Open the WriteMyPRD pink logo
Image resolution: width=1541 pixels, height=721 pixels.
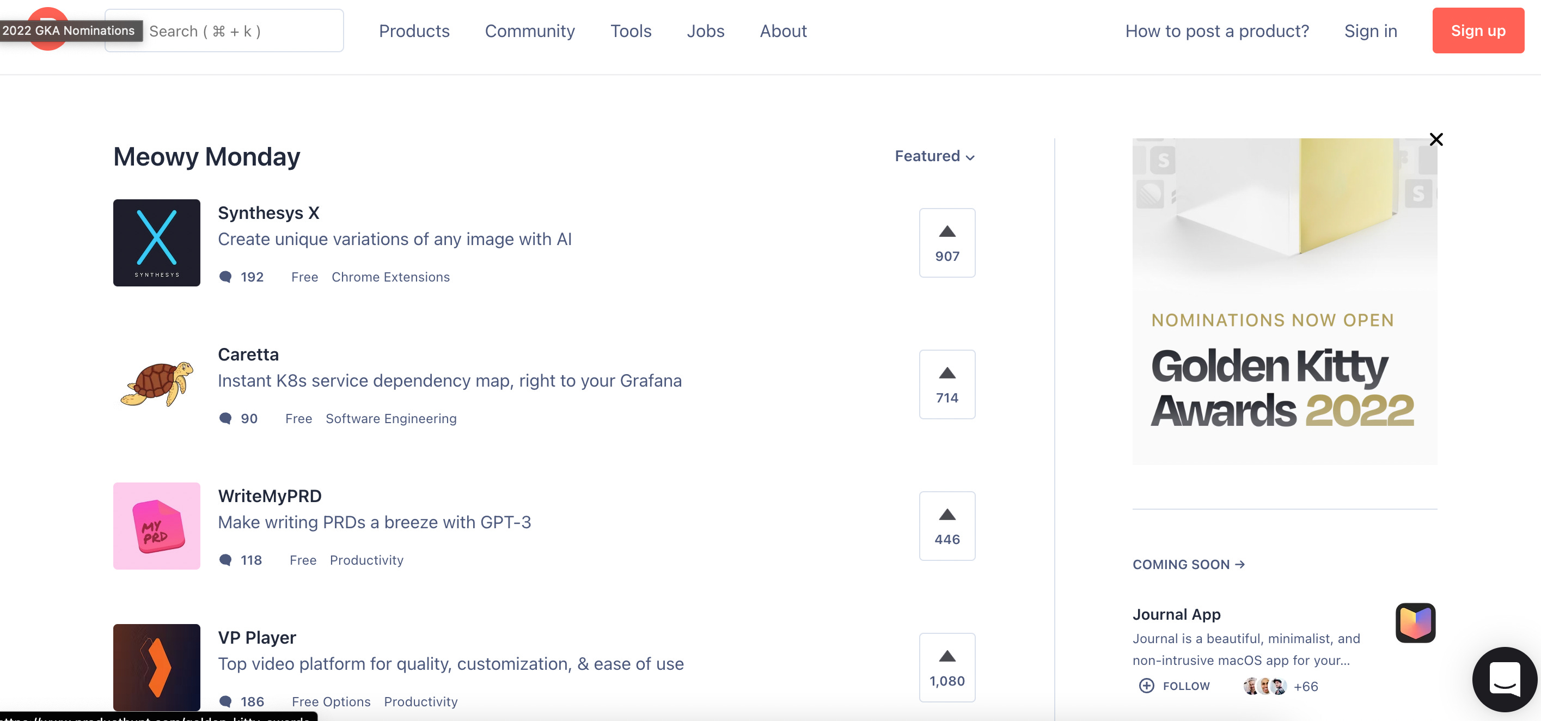pyautogui.click(x=156, y=526)
